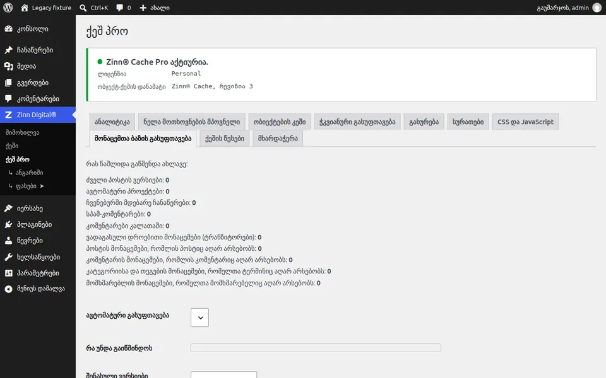606x378 pixels.
Task: Click the კონსოლი dashboard icon
Action: pyautogui.click(x=8, y=29)
